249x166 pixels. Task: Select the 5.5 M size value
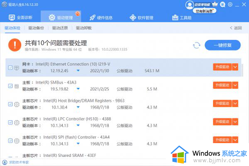tap(152, 89)
